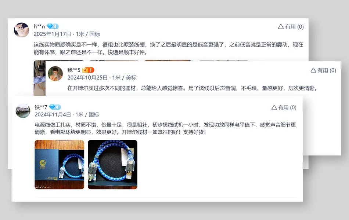Click the 2024年11月4日 · 1米 / 国标 line
This screenshot has height=220, width=349.
click(x=67, y=114)
